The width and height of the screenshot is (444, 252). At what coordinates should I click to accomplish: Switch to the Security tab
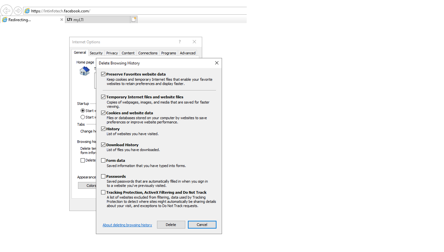pyautogui.click(x=96, y=53)
